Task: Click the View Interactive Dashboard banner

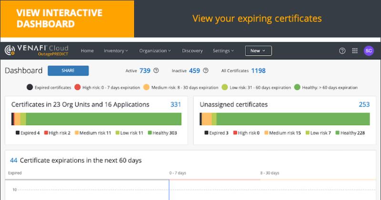Action: coord(67,19)
